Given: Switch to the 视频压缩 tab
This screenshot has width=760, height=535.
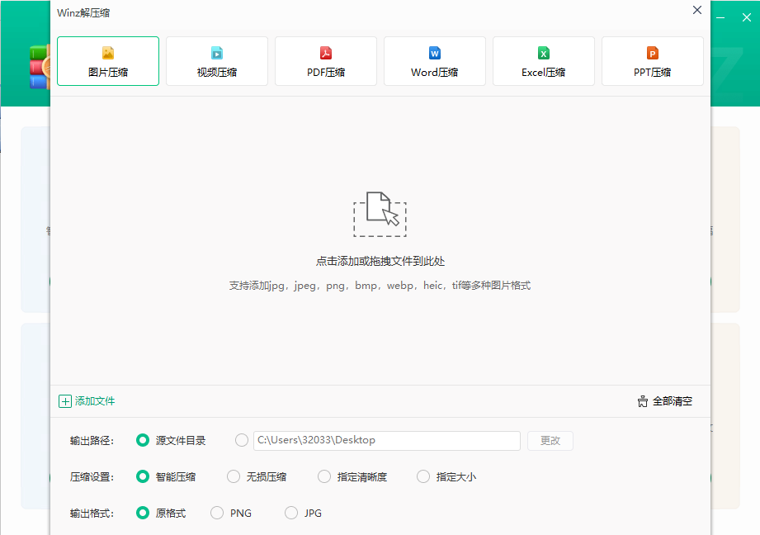Looking at the screenshot, I should (x=217, y=61).
